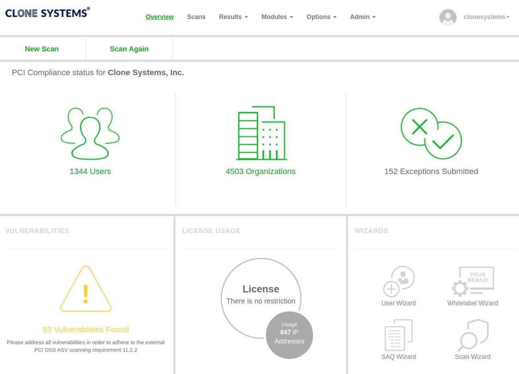Click the Scan Again button
This screenshot has width=519, height=374.
pyautogui.click(x=129, y=49)
